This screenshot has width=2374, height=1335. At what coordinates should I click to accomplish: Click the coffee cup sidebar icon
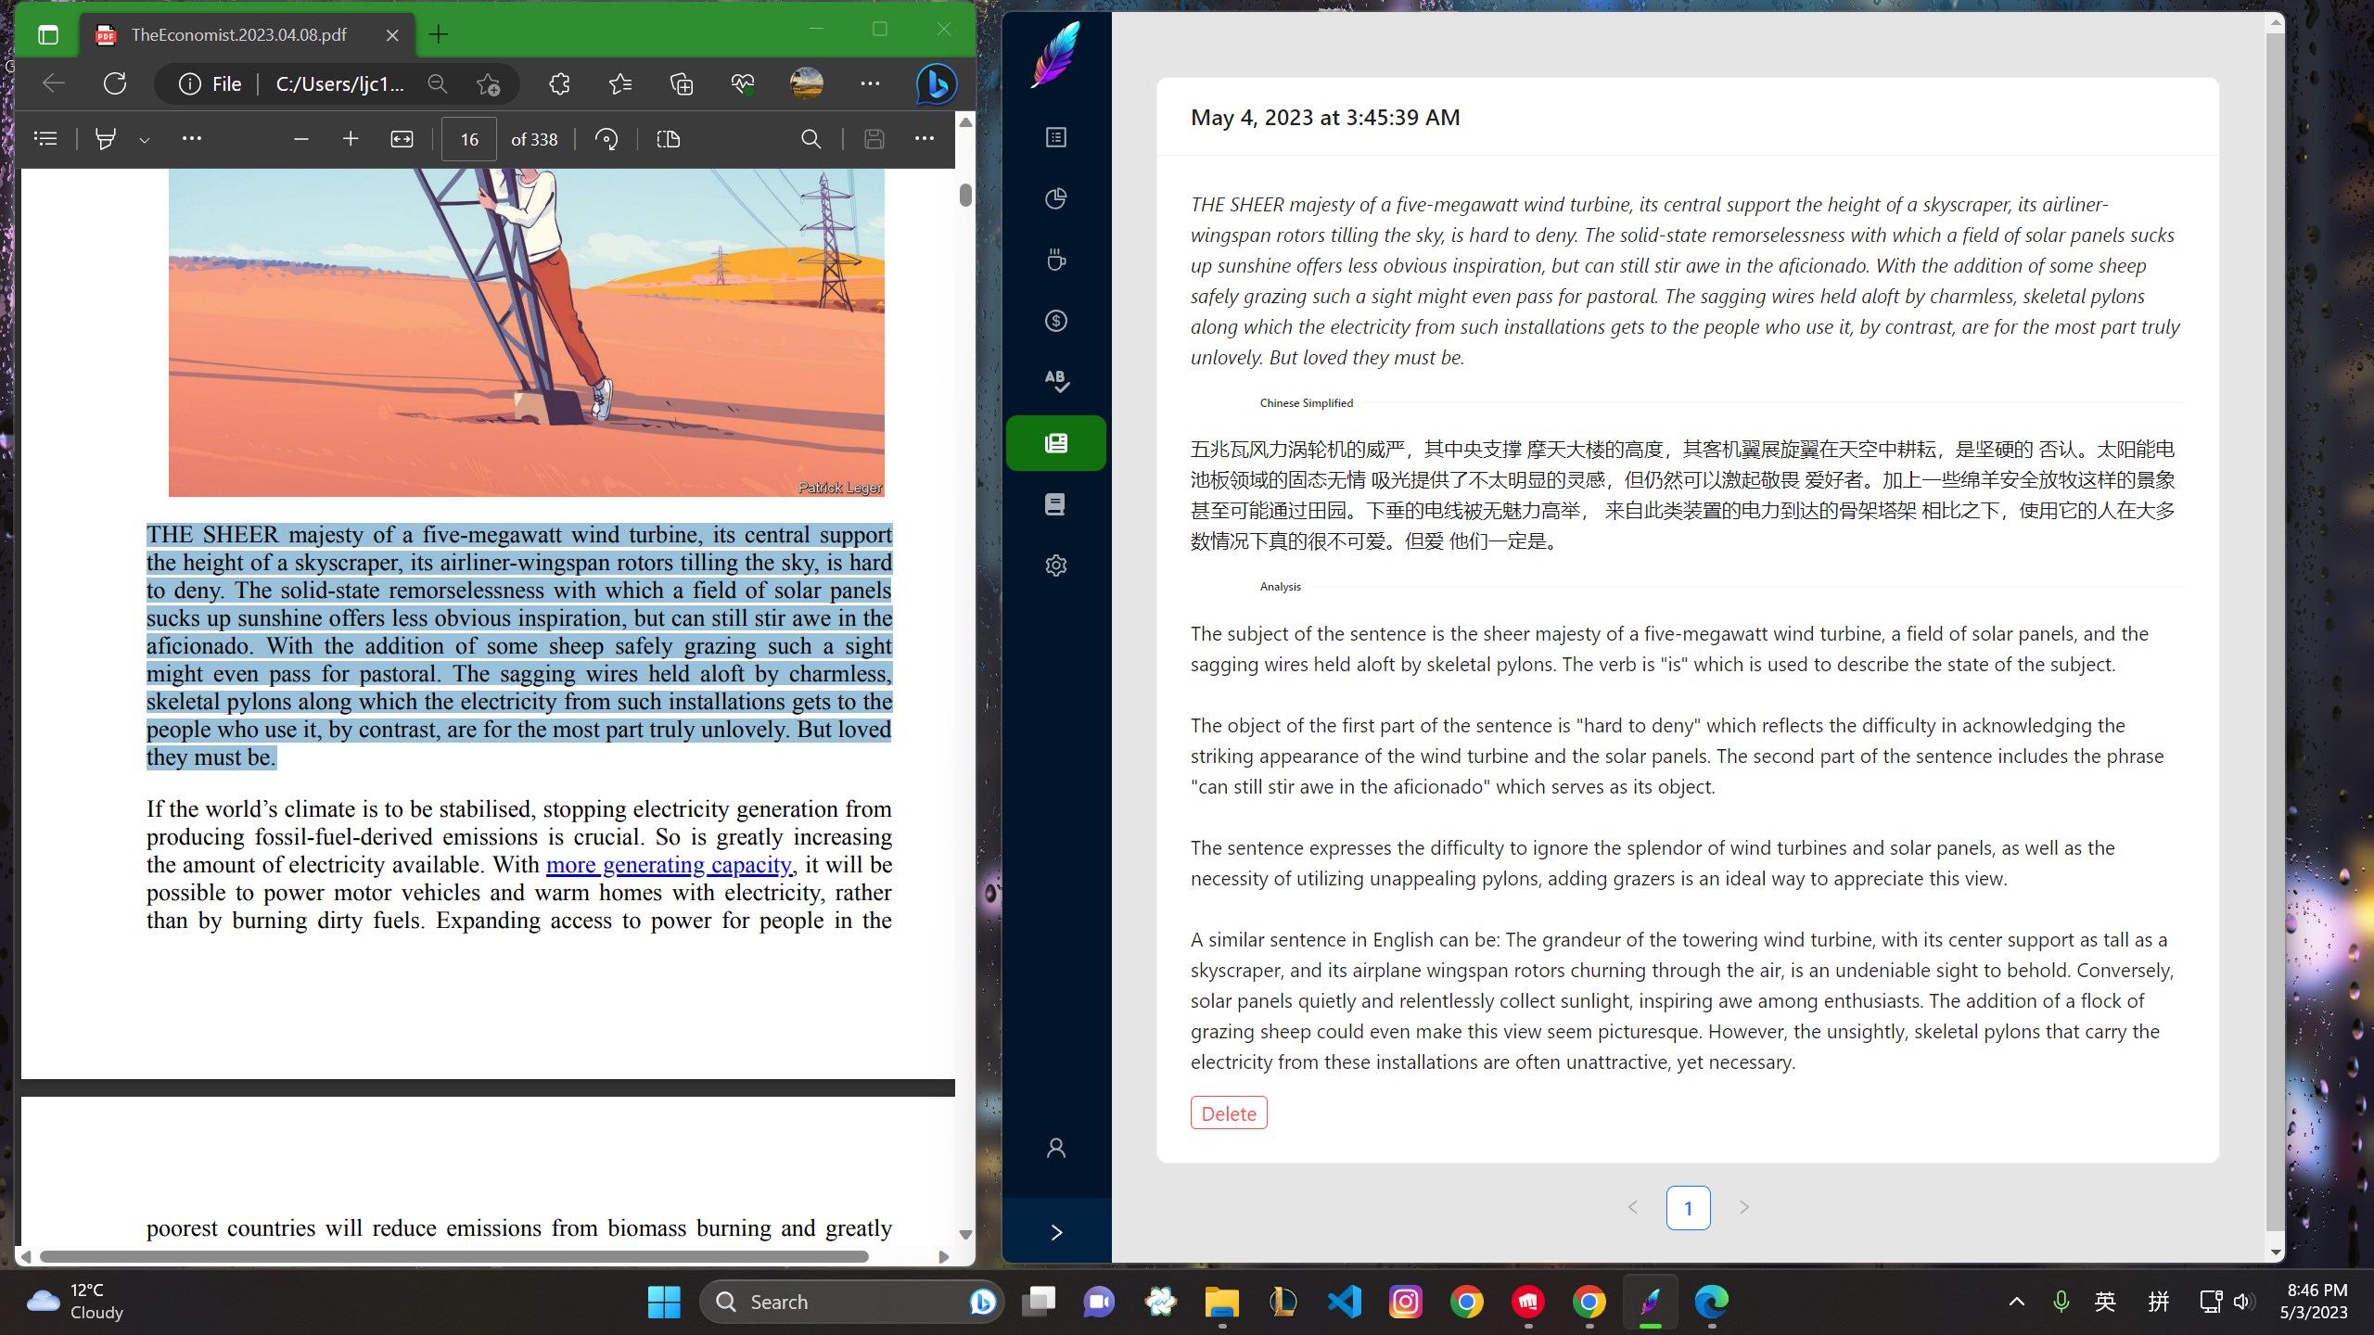(x=1055, y=260)
